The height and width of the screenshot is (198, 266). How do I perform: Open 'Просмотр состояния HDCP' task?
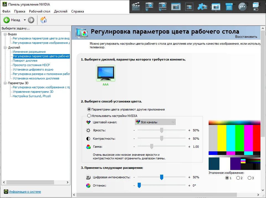click(31, 65)
